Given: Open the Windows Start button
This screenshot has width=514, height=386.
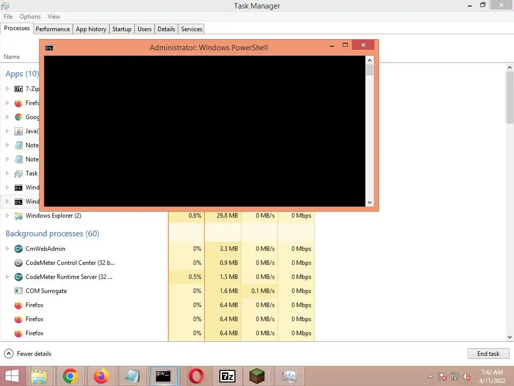Looking at the screenshot, I should (12, 376).
